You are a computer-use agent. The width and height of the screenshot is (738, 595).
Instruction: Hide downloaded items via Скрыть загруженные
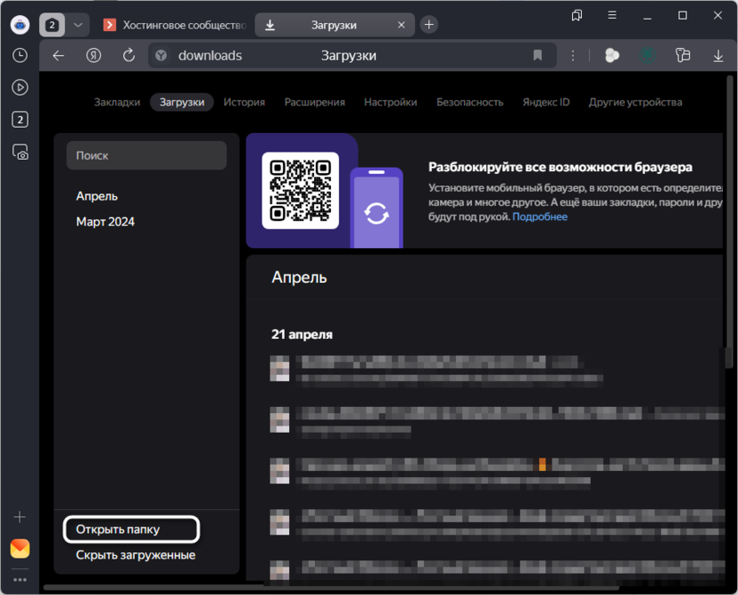[136, 555]
